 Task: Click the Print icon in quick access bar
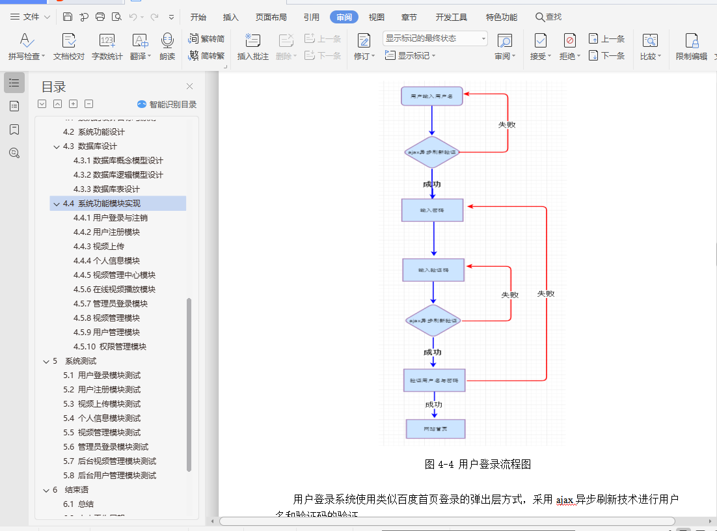(100, 17)
